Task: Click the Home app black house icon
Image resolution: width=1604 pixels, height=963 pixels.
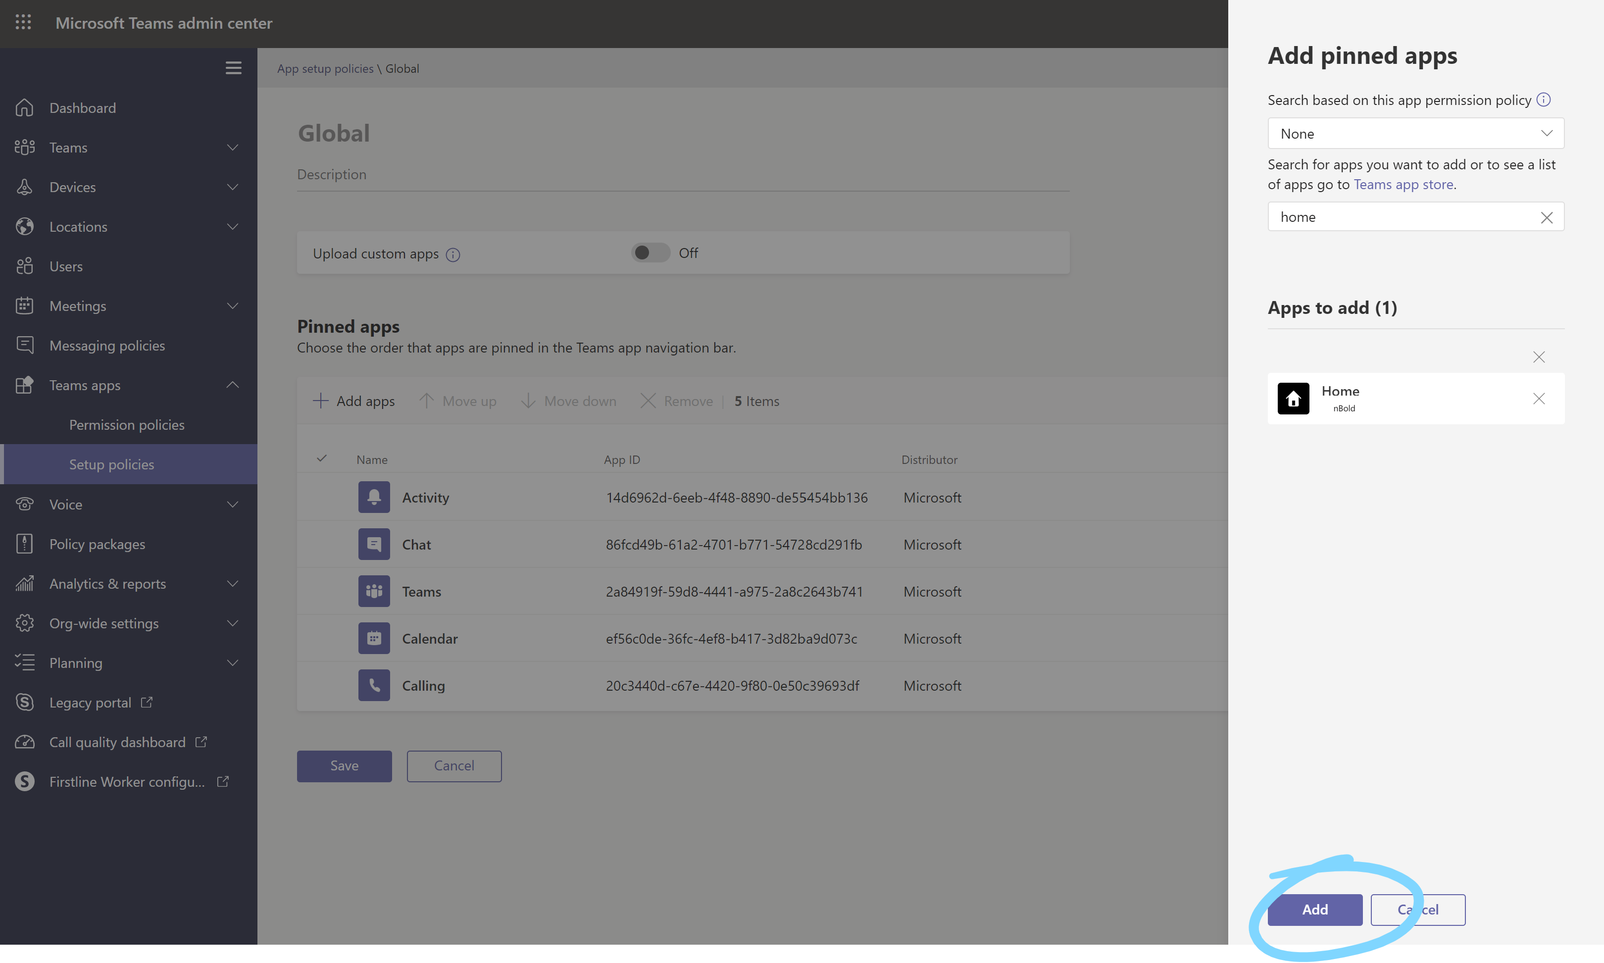Action: [x=1293, y=399]
